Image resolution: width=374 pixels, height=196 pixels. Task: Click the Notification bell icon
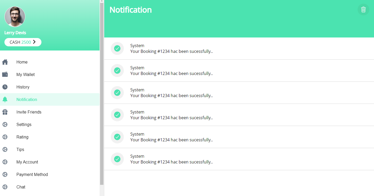[x=5, y=99]
